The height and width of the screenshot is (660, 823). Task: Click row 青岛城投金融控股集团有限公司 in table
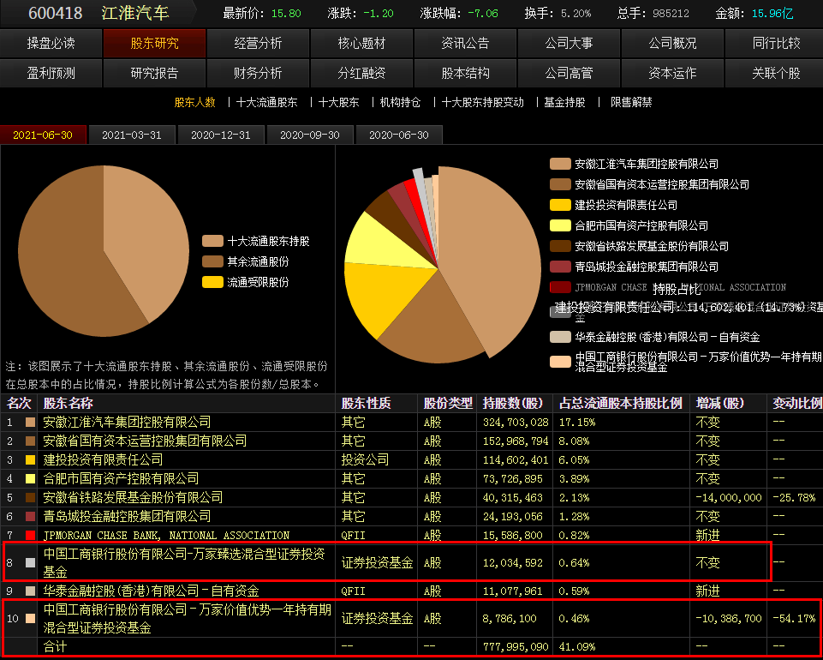pos(411,517)
